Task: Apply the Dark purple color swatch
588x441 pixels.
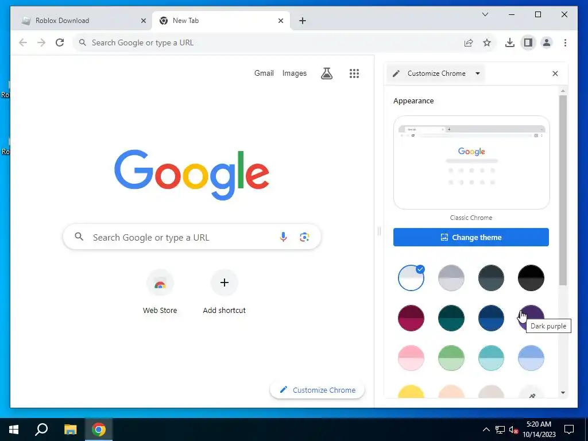Action: pos(531,318)
